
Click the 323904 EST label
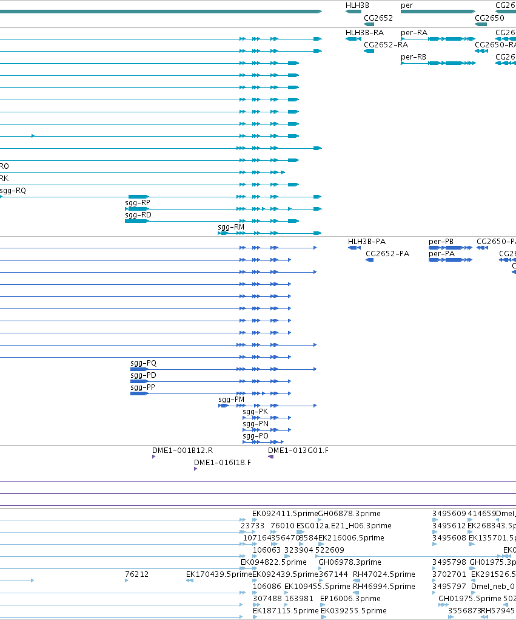click(x=299, y=550)
